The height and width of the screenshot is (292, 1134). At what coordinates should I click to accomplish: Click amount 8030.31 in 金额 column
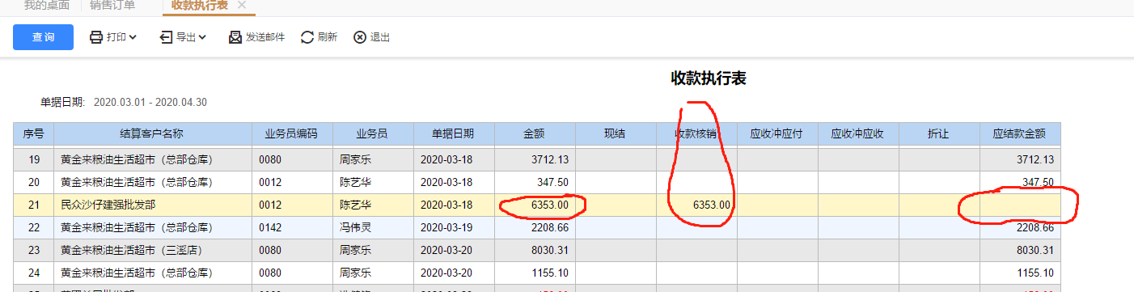(x=550, y=251)
